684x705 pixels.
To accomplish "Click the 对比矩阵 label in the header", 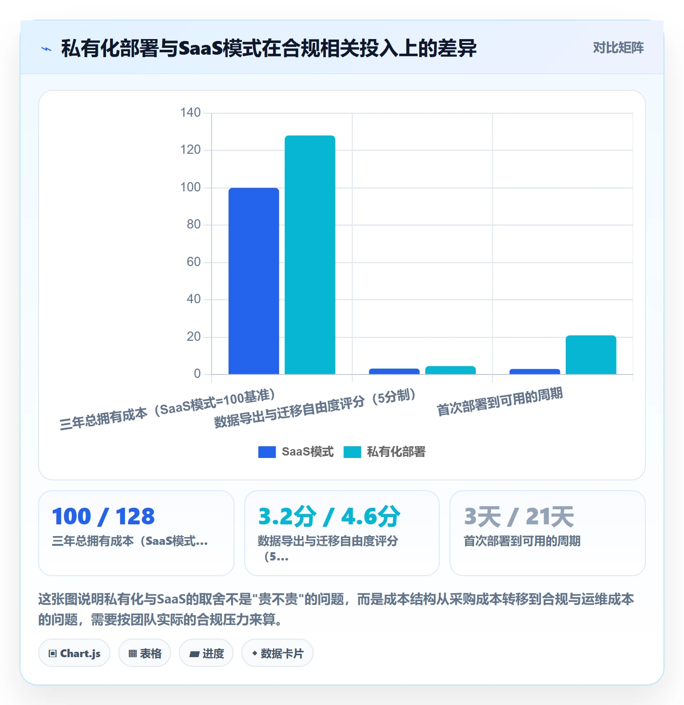I will (x=618, y=48).
